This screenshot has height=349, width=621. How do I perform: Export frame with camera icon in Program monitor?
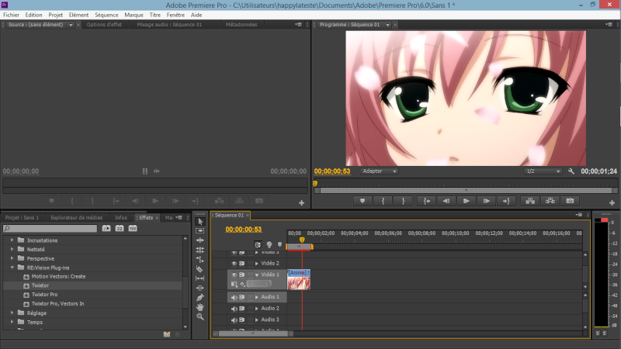[x=570, y=201]
